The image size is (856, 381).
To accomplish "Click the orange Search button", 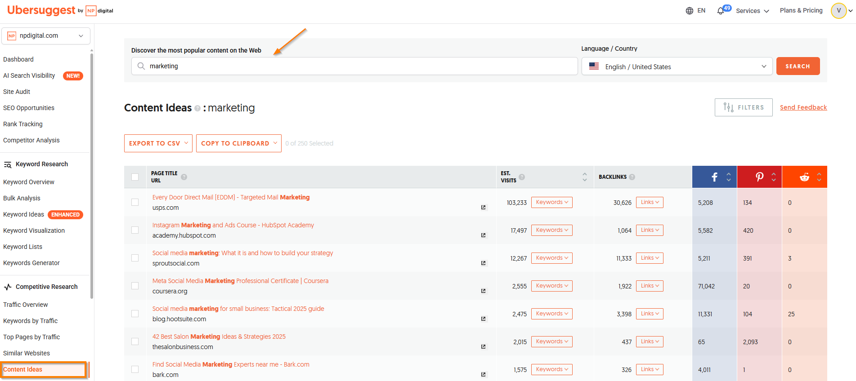I will coord(798,66).
